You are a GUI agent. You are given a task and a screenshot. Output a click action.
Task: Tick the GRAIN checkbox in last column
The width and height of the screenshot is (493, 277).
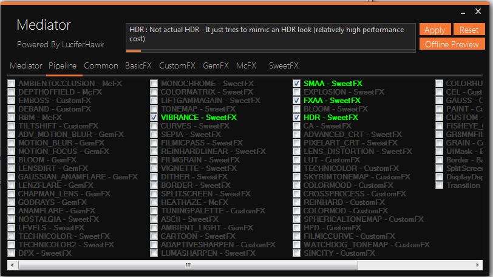(439, 143)
